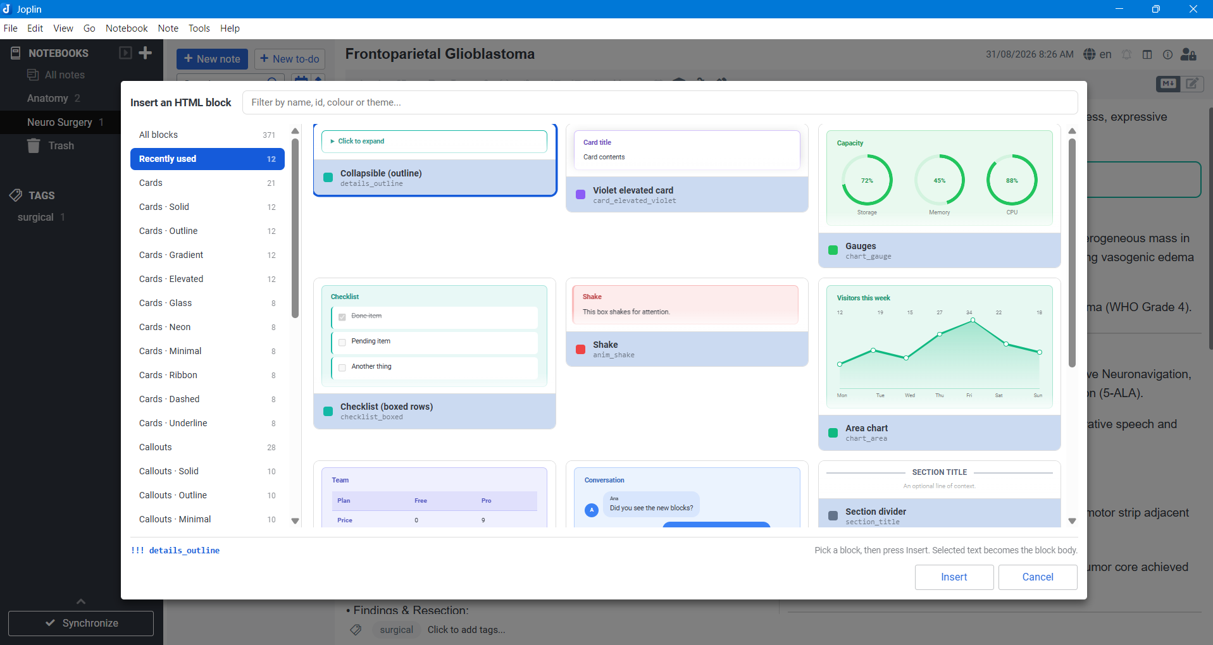
Task: Select the Callouts · Solid category
Action: [x=208, y=471]
